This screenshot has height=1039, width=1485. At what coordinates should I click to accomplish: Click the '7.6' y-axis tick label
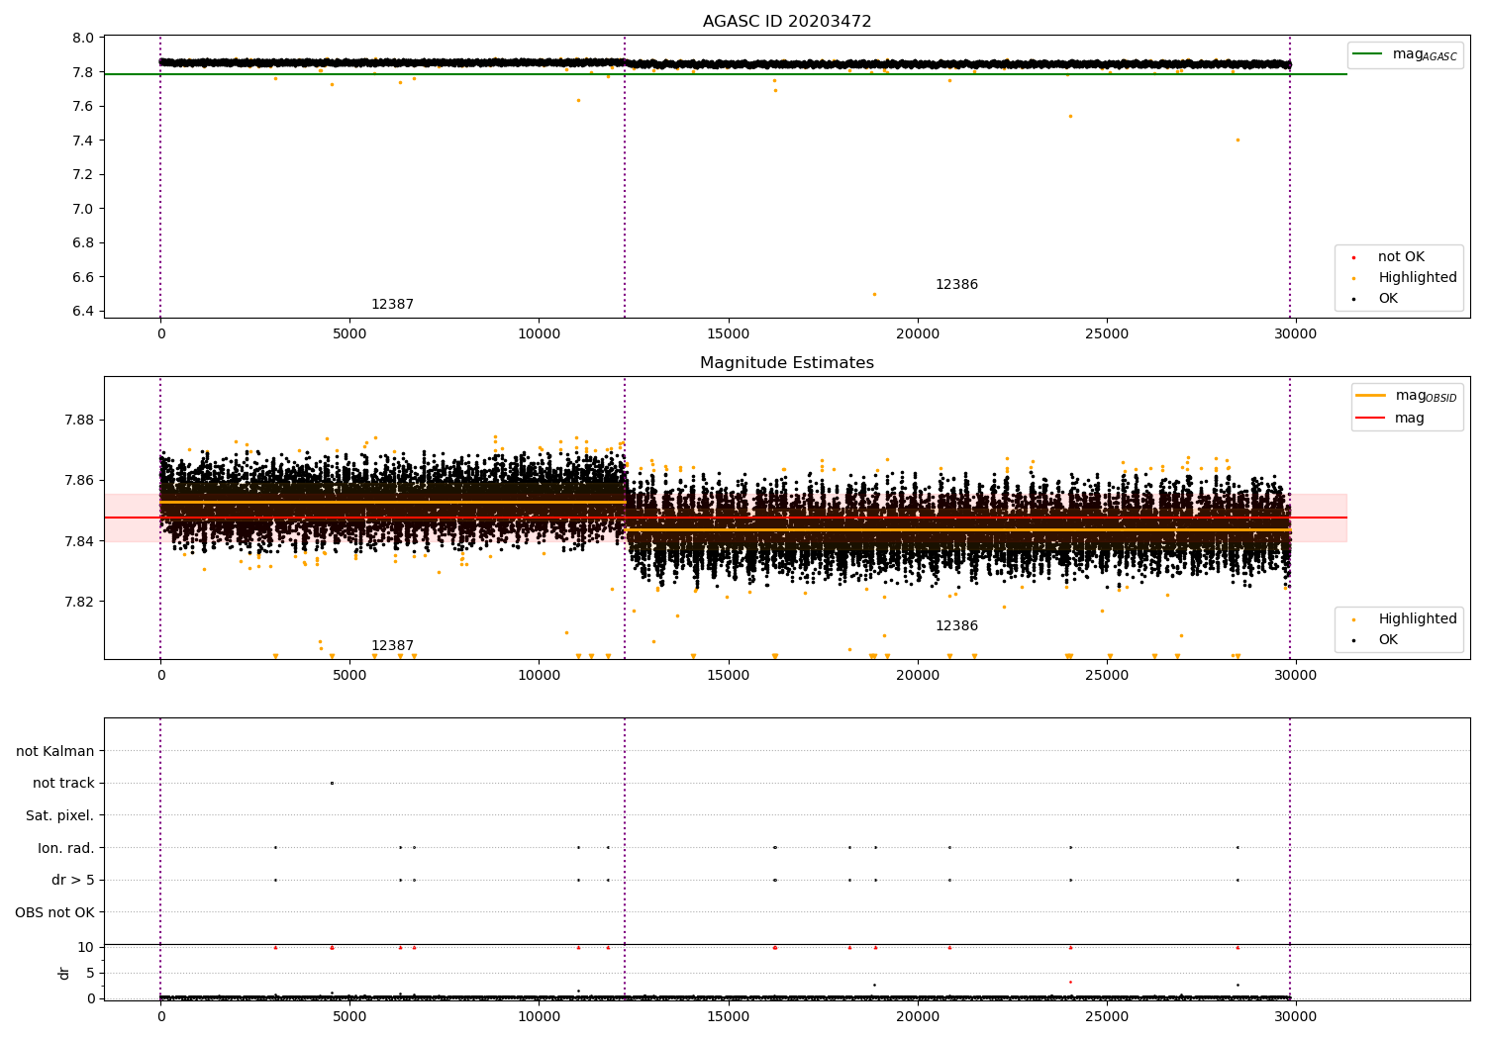83,107
